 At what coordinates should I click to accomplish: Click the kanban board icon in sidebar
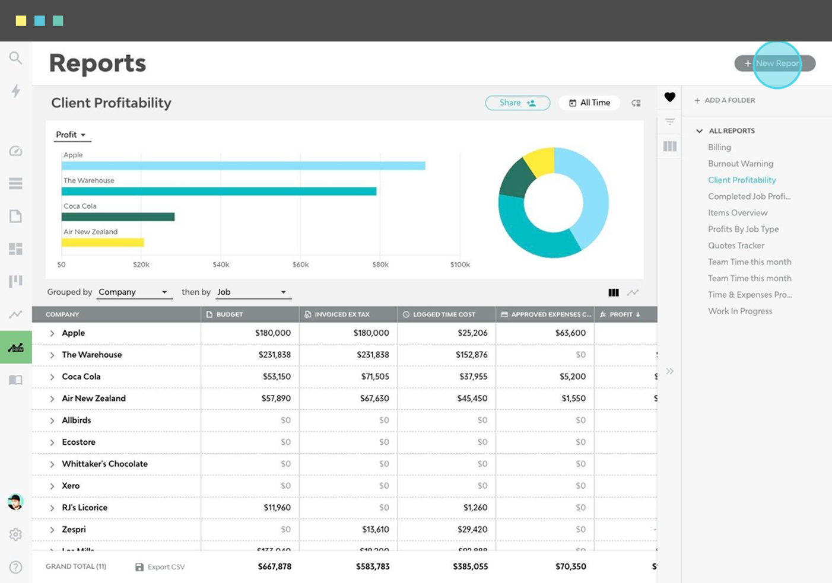(15, 281)
